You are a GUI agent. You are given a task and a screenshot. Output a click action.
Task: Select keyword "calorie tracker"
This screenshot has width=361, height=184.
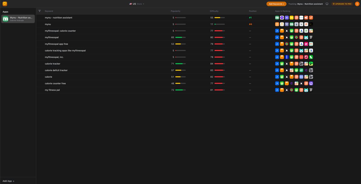pyautogui.click(x=53, y=64)
